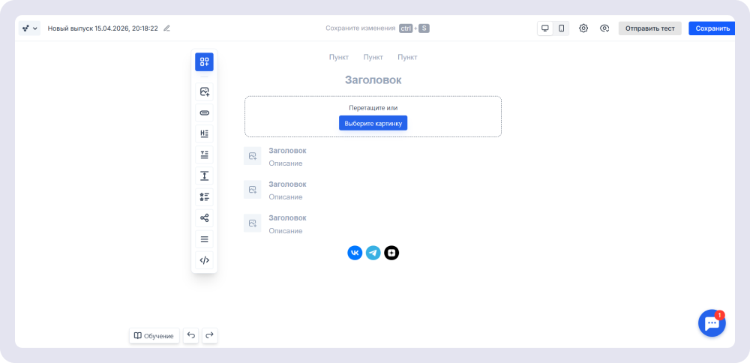Add a text paragraph block

click(204, 155)
